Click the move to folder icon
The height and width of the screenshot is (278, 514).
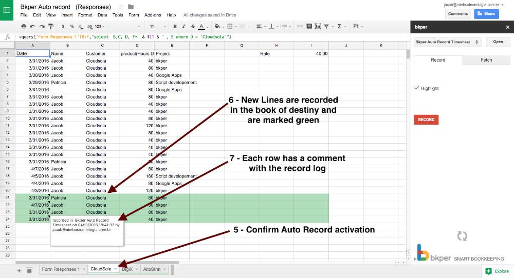pos(131,7)
